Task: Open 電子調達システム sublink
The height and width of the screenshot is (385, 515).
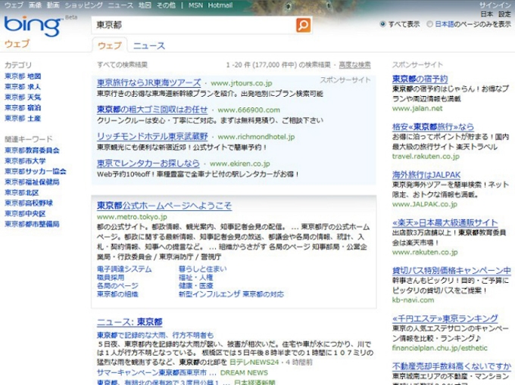Action: pos(124,269)
